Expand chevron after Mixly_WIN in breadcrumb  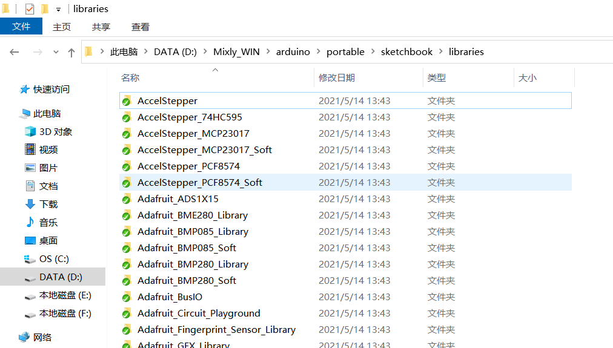point(268,51)
